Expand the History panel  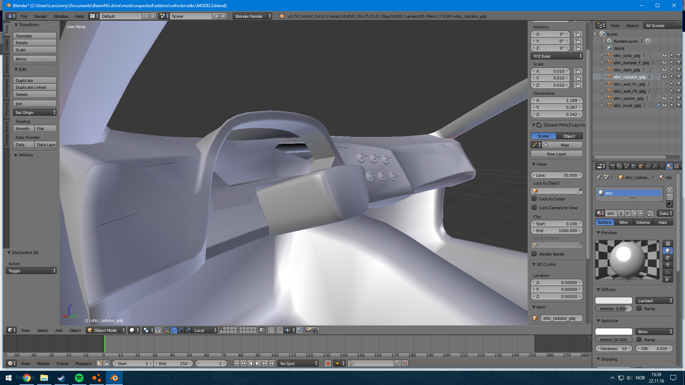point(26,155)
